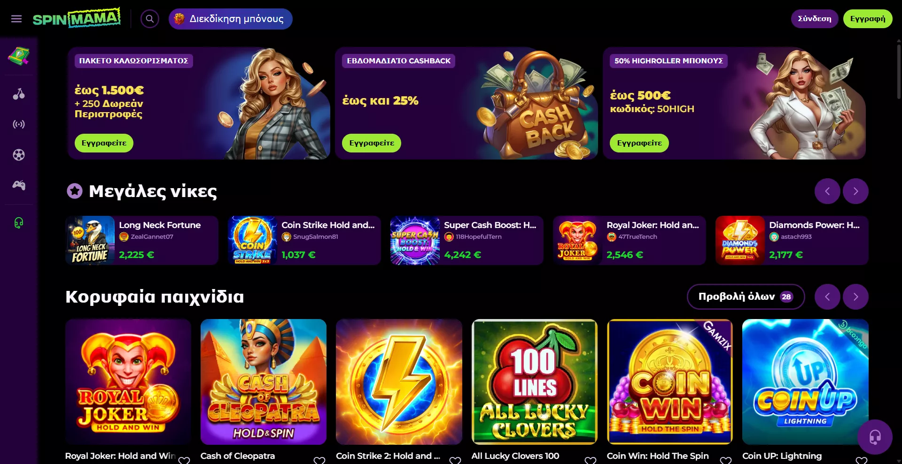Favorite Cash of Cleopatra with heart icon
Viewport: 902px width, 464px height.
[x=319, y=460]
